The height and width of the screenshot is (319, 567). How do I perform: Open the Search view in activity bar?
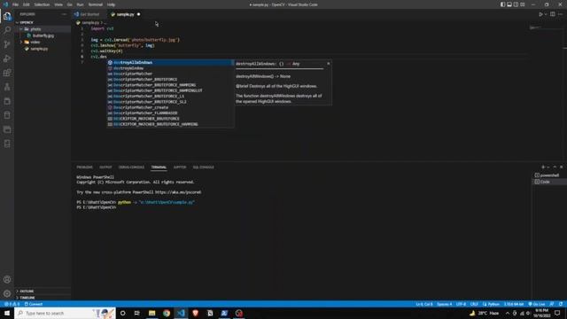click(7, 30)
